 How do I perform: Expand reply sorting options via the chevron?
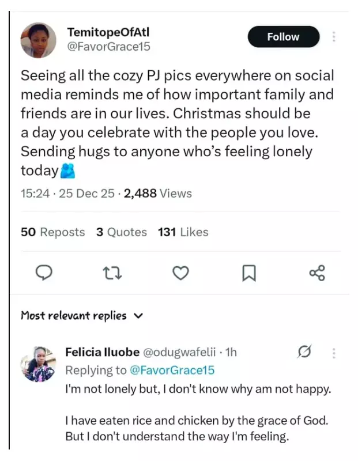(138, 316)
